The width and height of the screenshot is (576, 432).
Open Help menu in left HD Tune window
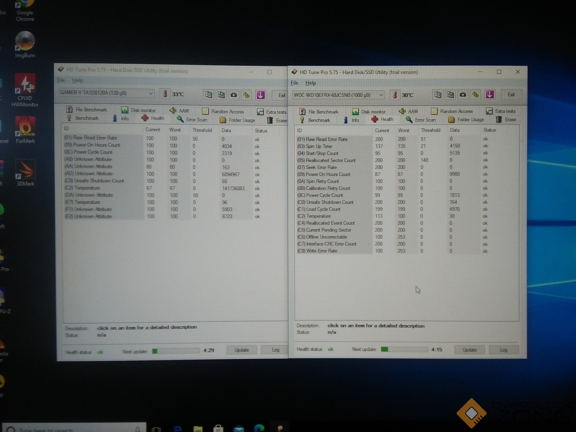click(77, 80)
